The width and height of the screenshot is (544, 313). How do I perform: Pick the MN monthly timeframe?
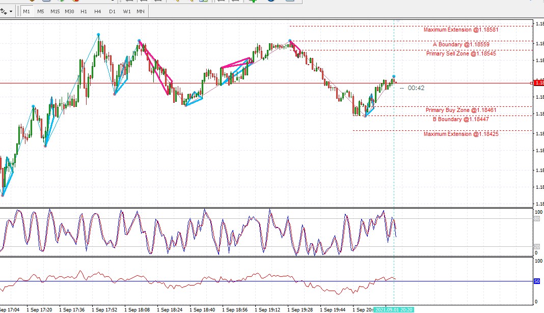coord(140,11)
